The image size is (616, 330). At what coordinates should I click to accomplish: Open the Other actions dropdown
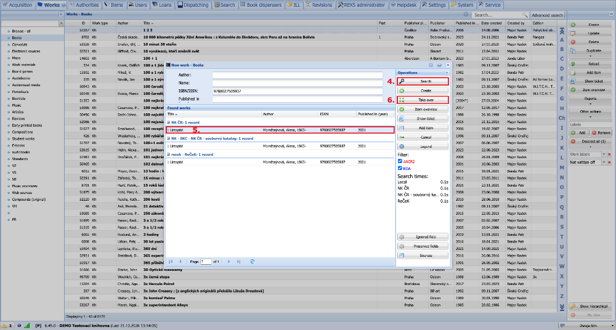click(590, 113)
